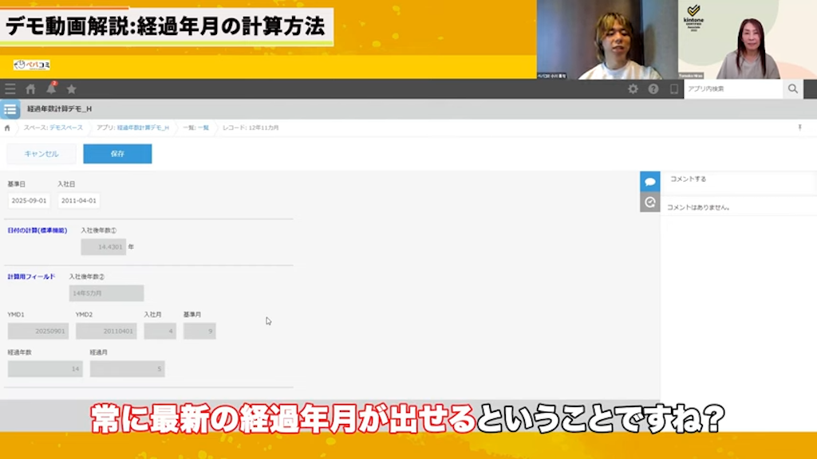The height and width of the screenshot is (459, 817).
Task: Switch to mobile view with the smartphone icon
Action: tap(673, 89)
